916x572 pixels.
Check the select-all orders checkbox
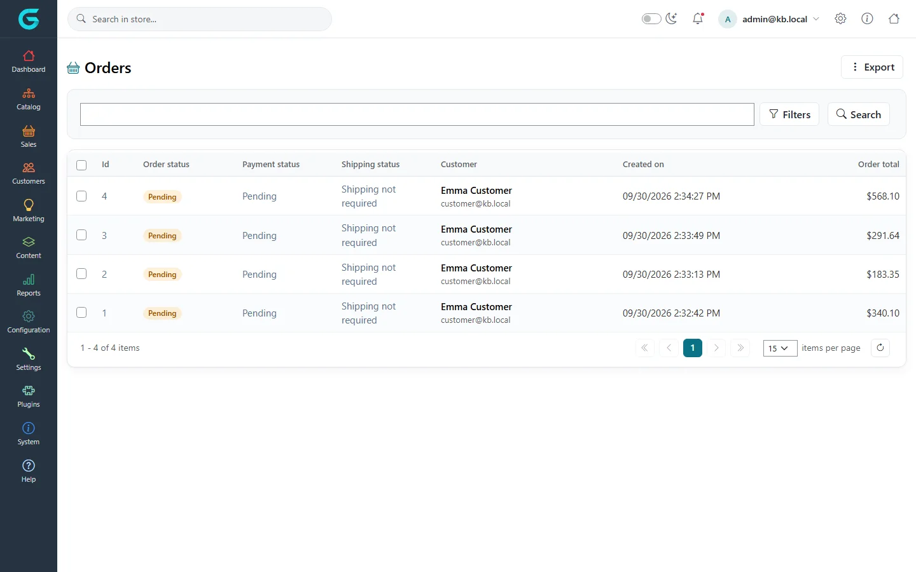(x=81, y=165)
